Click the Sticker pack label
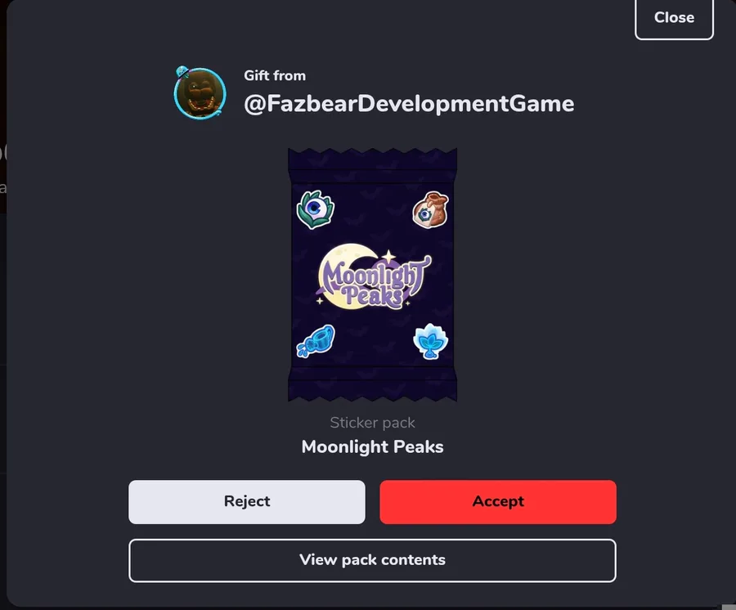This screenshot has width=736, height=610. pos(372,423)
